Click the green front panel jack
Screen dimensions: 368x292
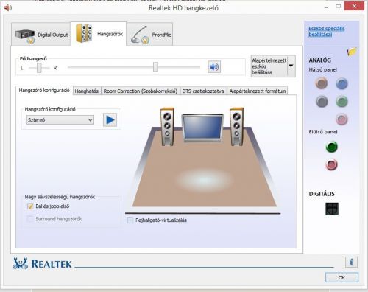click(332, 147)
